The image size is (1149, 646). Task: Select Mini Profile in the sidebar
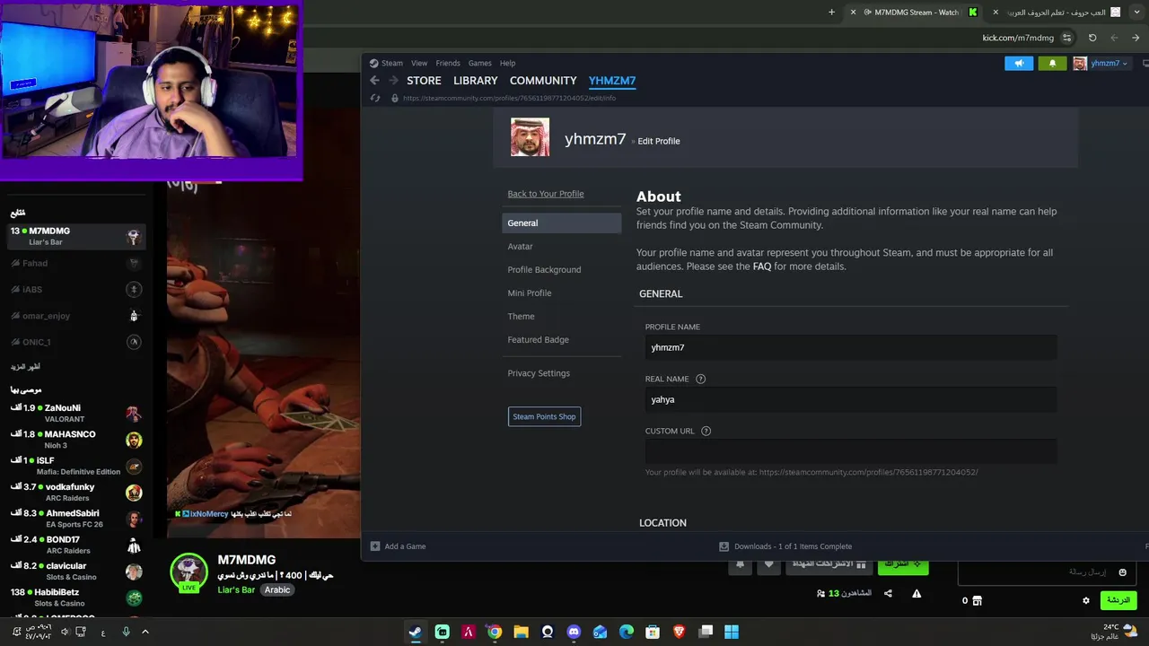530,293
